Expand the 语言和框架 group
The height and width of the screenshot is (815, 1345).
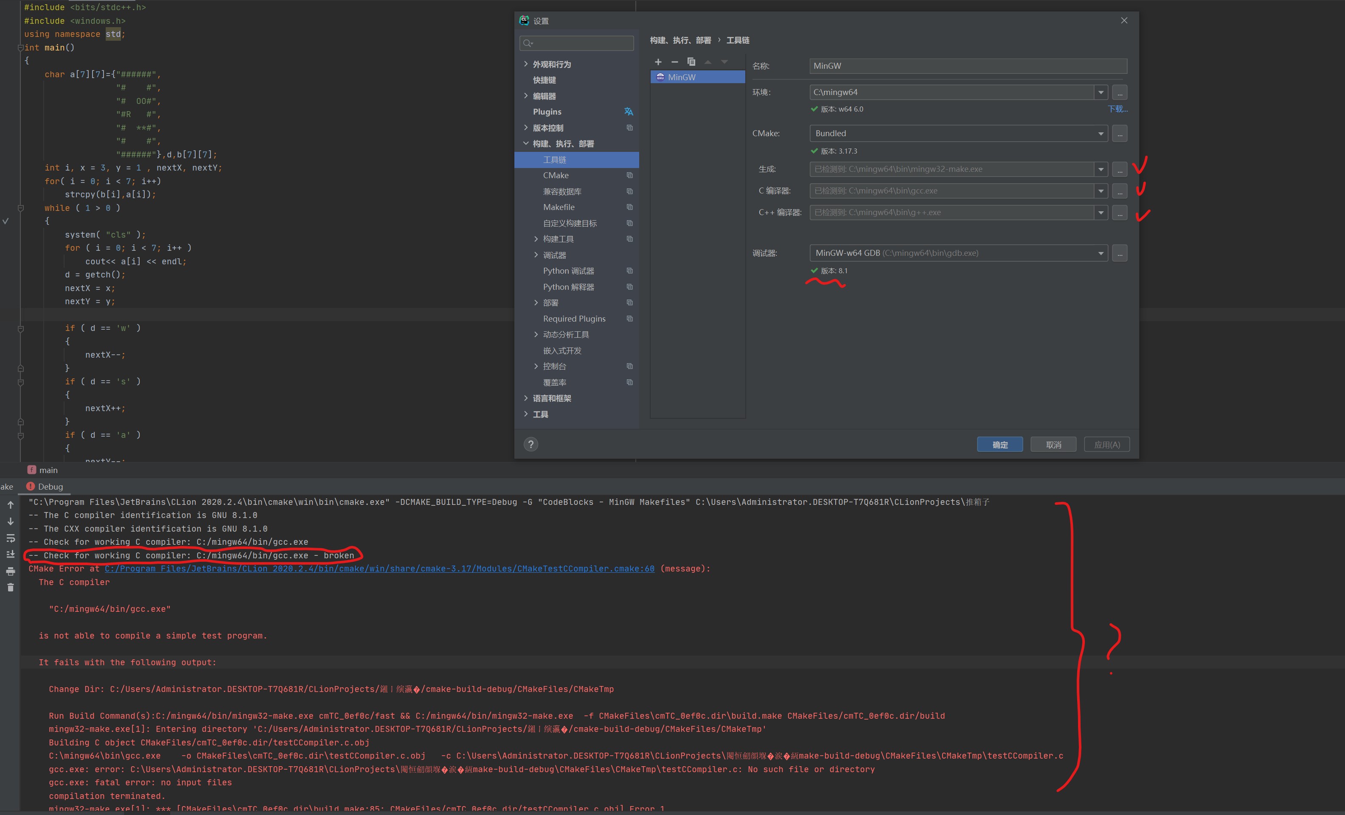(526, 398)
